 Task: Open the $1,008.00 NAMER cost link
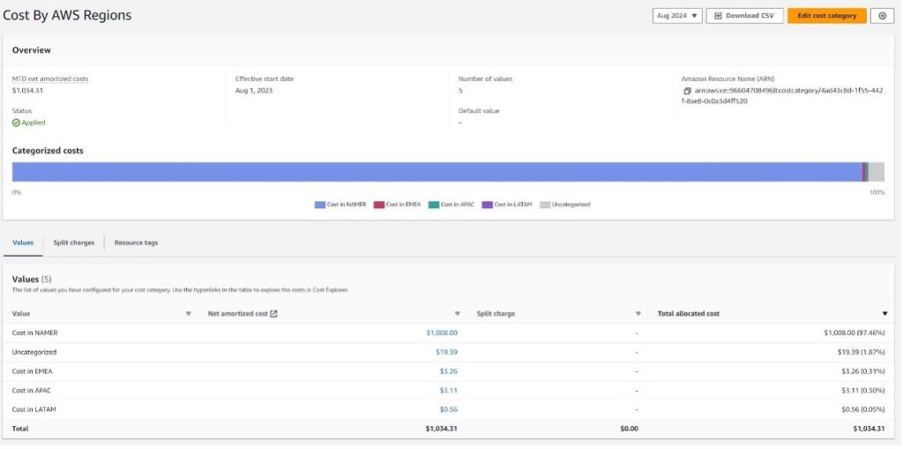(x=442, y=333)
